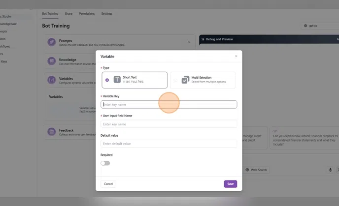Click the Short Text type icon
This screenshot has height=206, width=339.
pyautogui.click(x=117, y=80)
